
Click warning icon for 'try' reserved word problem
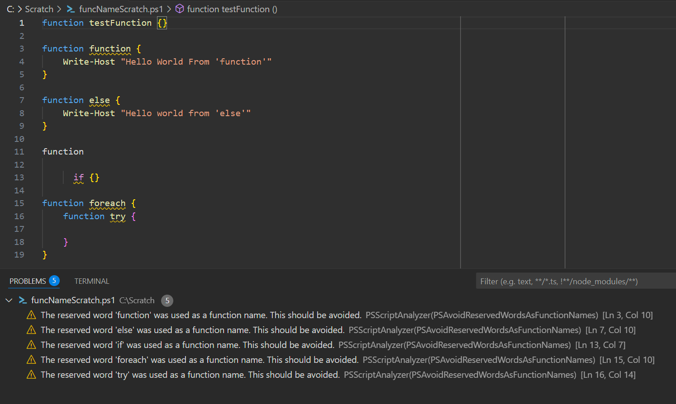coord(31,375)
